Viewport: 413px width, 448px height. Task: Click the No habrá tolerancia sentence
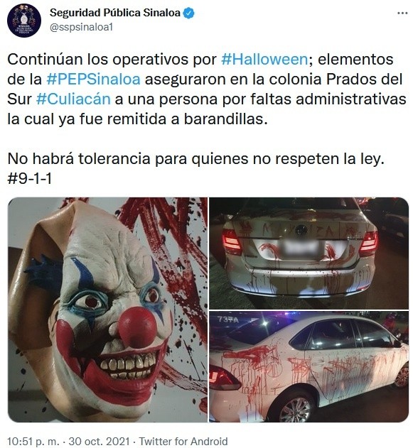pyautogui.click(x=195, y=158)
